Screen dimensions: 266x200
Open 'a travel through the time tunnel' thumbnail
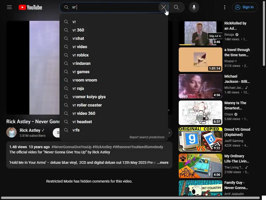point(201,60)
